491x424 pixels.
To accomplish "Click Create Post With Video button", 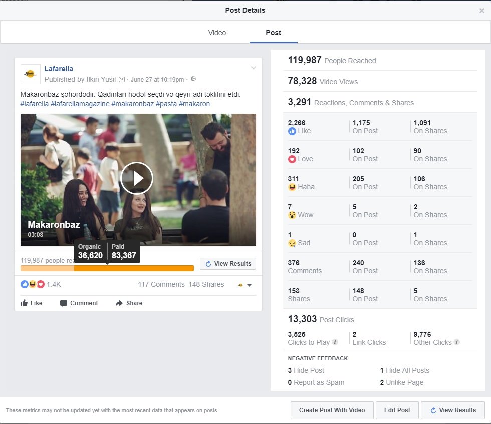I will 332,410.
